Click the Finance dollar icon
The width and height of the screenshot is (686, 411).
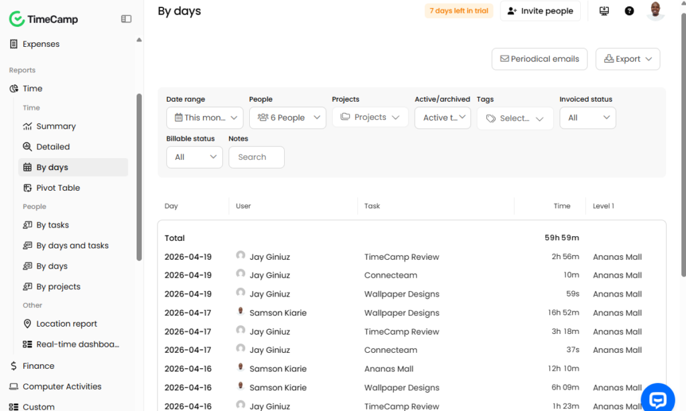pos(13,366)
